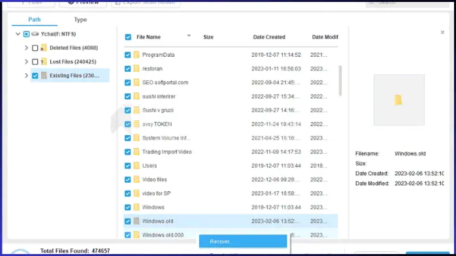
Task: Click the Ychai drive icon in tree
Action: (x=35, y=34)
